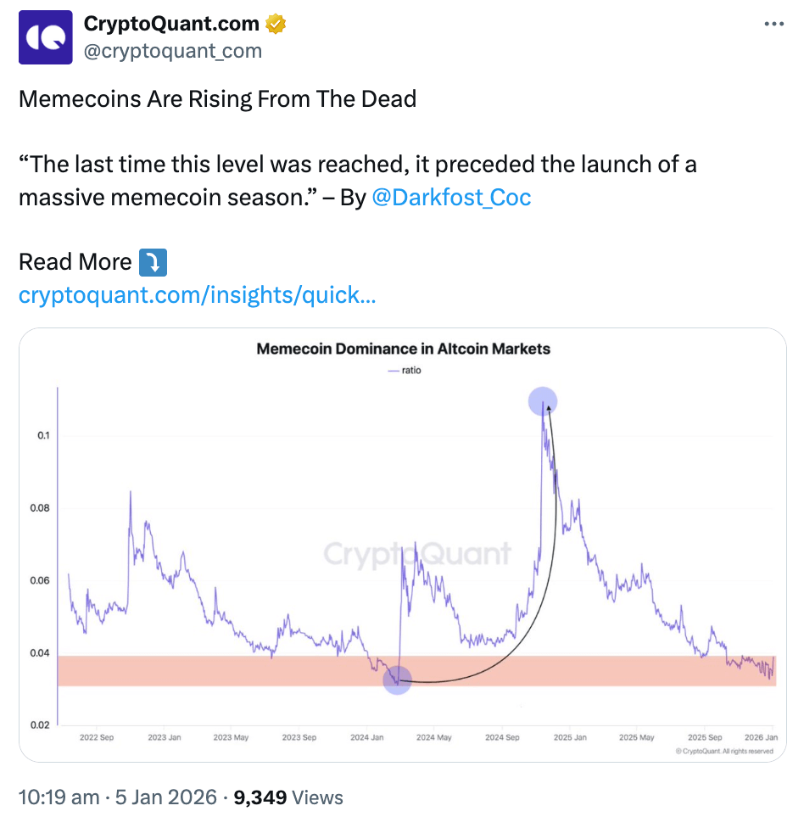804x828 pixels.
Task: Follow the cryptoquant.com/insights link
Action: 198,295
